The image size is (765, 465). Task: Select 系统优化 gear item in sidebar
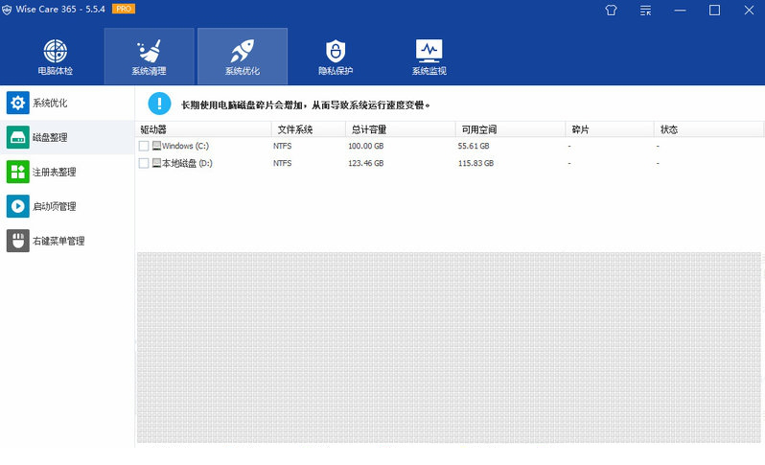(x=67, y=103)
